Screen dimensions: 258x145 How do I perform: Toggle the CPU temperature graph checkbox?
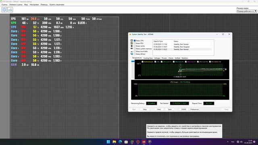tap(155, 62)
